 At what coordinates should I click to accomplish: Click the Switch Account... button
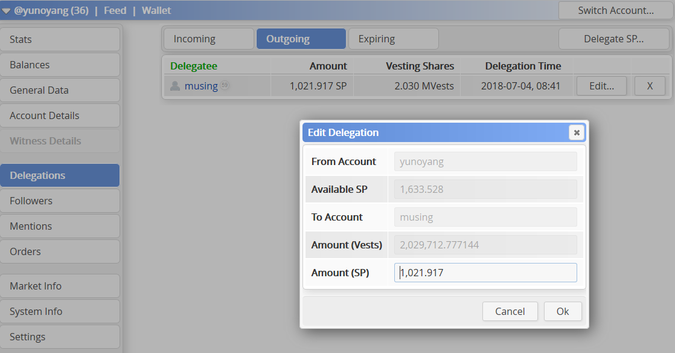point(615,10)
